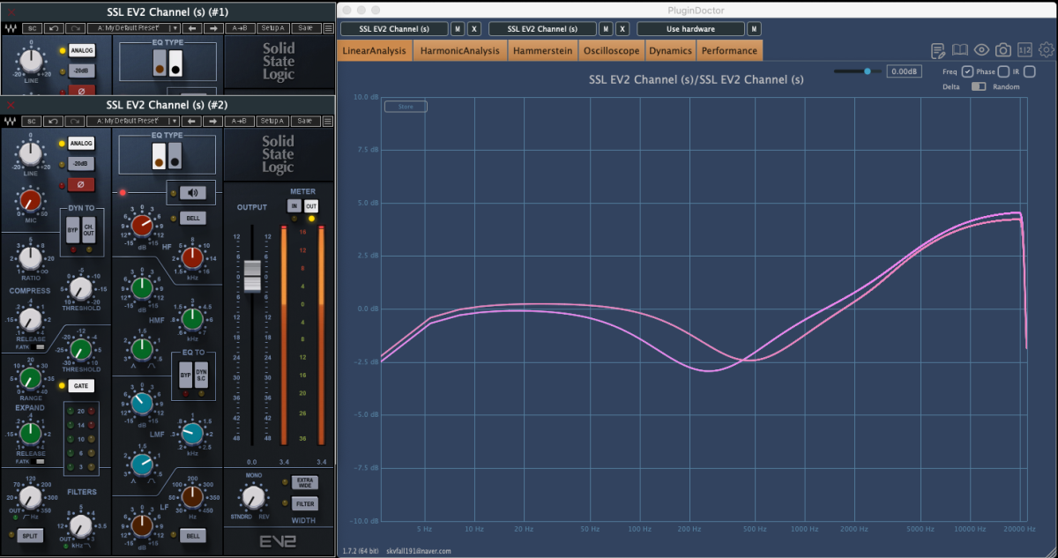Switch to the HarmonicAnalysis tab
1058x558 pixels.
coord(459,50)
